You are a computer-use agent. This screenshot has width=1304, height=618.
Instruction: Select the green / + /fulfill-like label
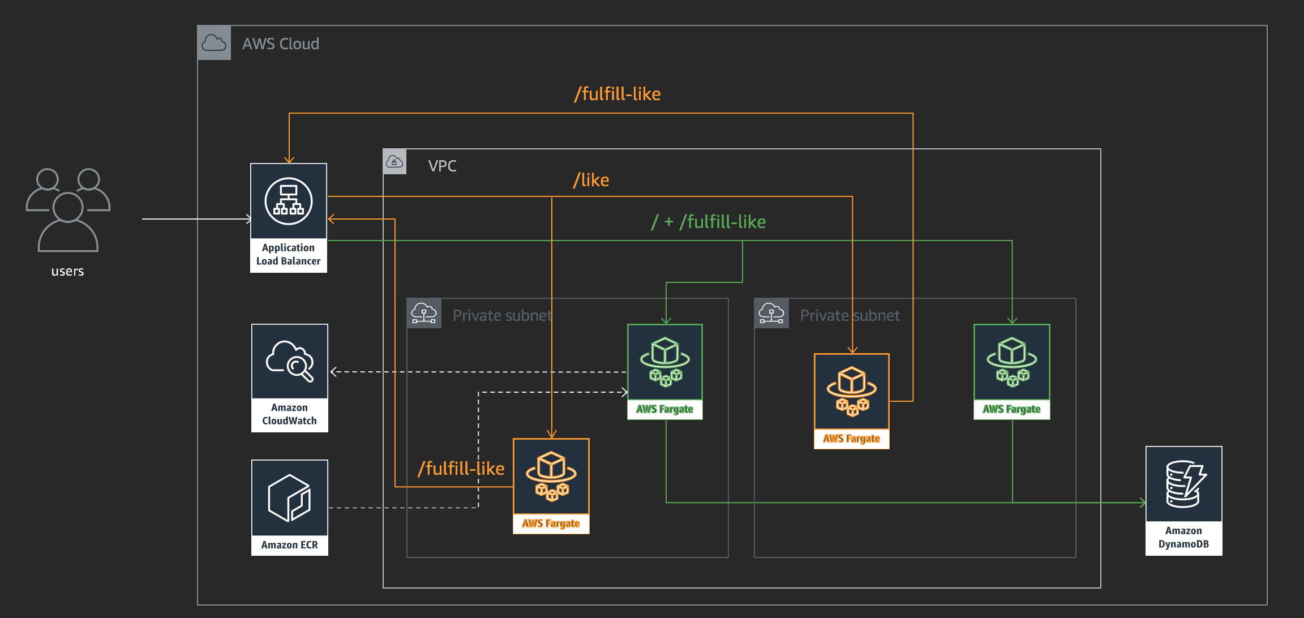pyautogui.click(x=709, y=222)
